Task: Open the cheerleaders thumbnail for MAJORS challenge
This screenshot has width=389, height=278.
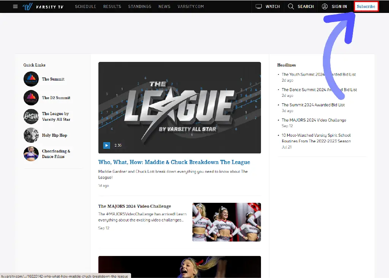Action: coord(226,222)
